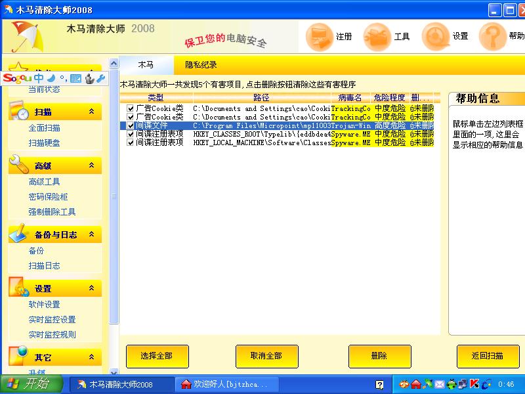Screen dimensions: 525x394
Task: Open the 扫描日志 link
Action: point(44,266)
